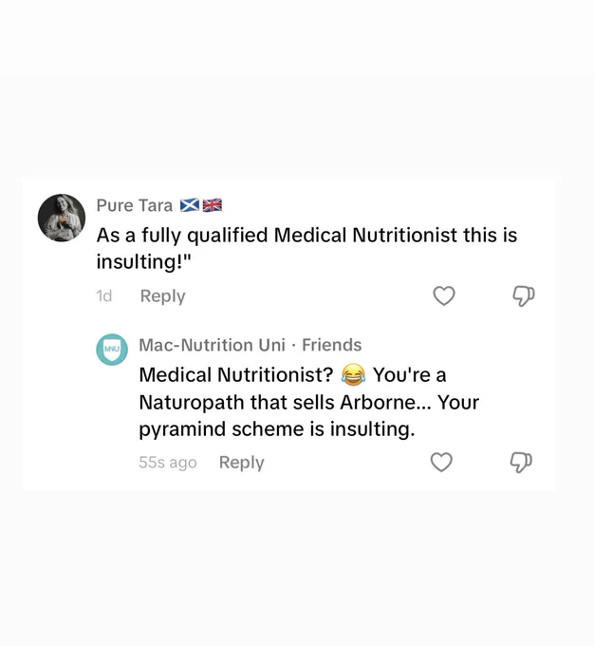The image size is (594, 646).
Task: Click the UK flag emoji beside Pure Tara
Action: click(212, 205)
